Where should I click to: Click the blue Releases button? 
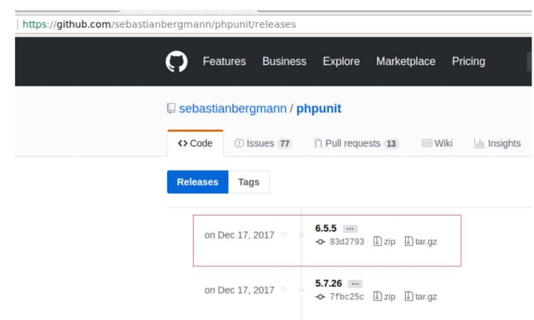click(198, 182)
